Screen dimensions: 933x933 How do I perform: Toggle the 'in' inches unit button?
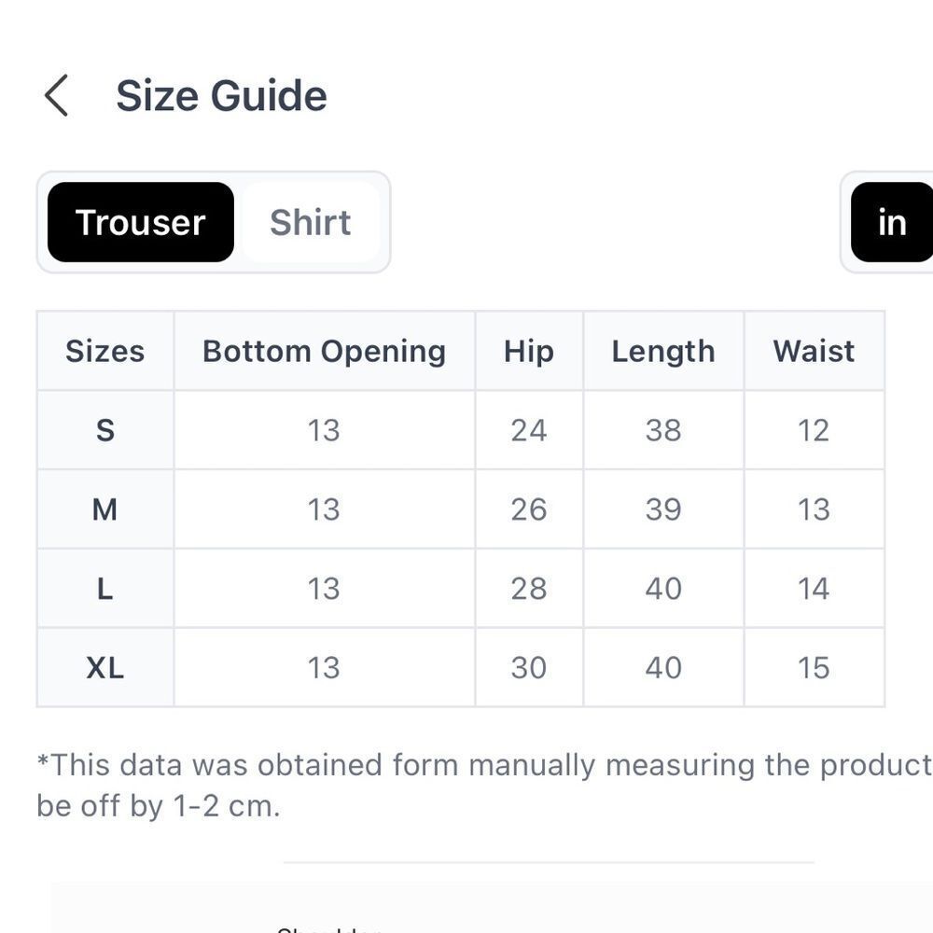click(892, 222)
